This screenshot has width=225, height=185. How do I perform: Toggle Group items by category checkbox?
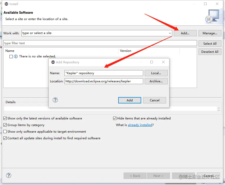pyautogui.click(x=5, y=125)
